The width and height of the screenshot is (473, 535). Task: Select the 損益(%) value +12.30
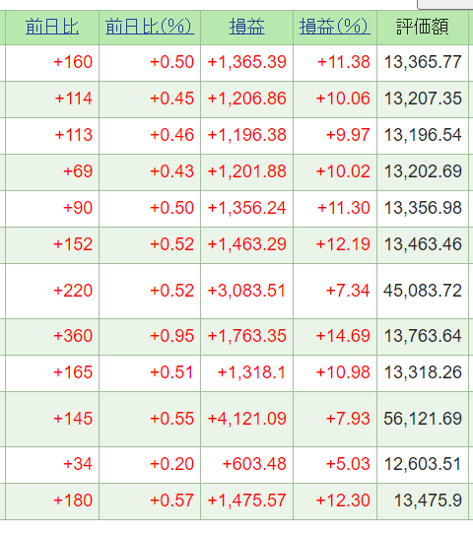(x=343, y=501)
